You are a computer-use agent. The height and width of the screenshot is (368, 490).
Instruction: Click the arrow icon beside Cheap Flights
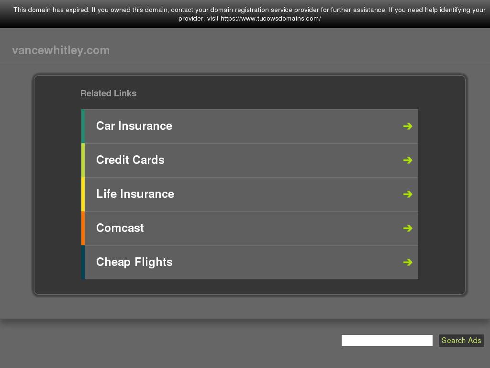click(x=407, y=262)
